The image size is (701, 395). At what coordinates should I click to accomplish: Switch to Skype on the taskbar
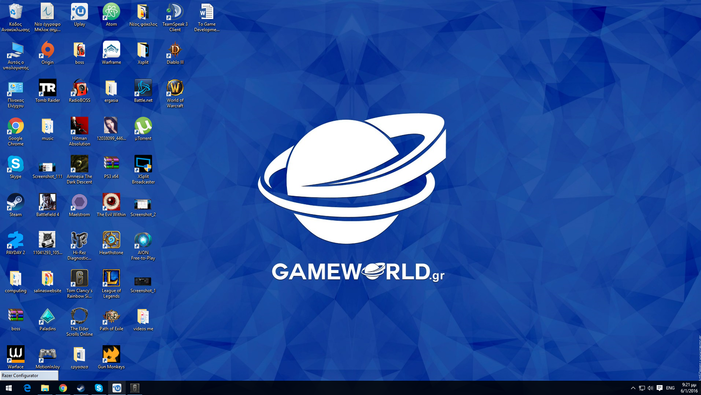click(x=99, y=388)
